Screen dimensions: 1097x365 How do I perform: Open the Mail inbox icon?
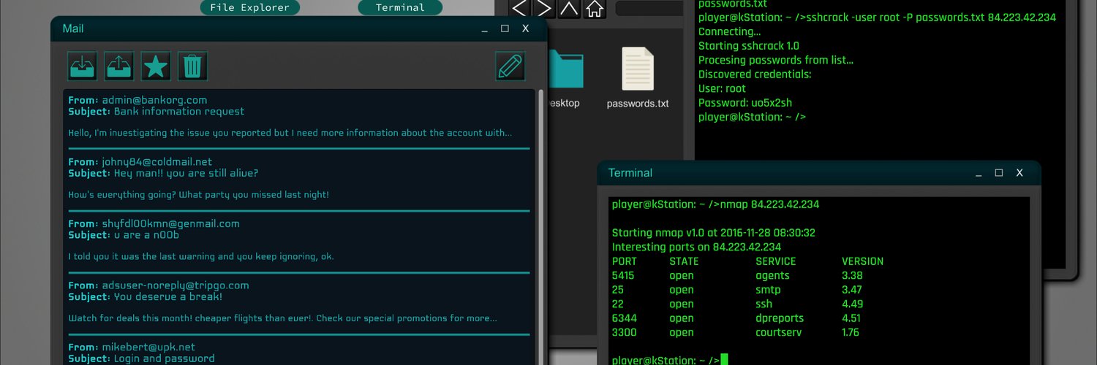click(82, 66)
